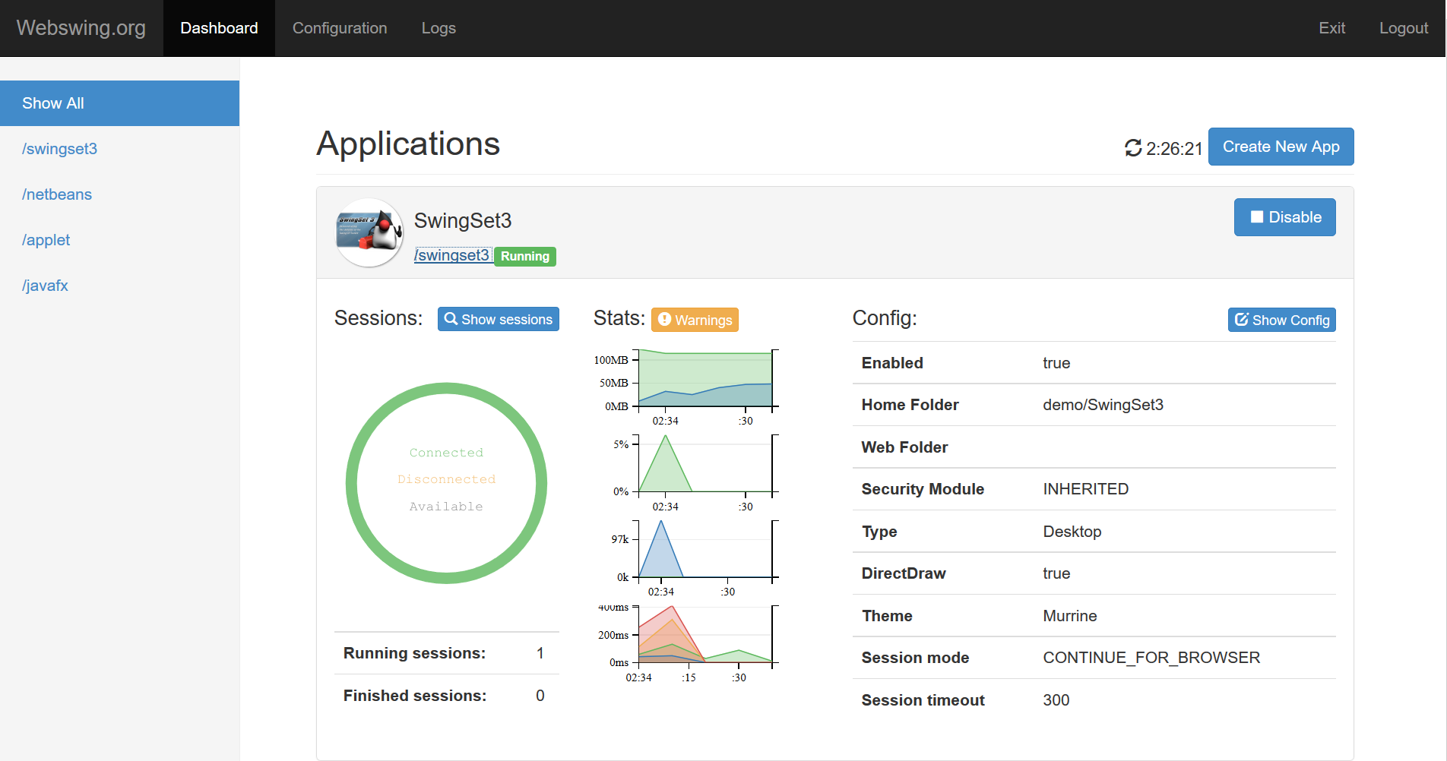Click the Session timeout value 300

1056,700
